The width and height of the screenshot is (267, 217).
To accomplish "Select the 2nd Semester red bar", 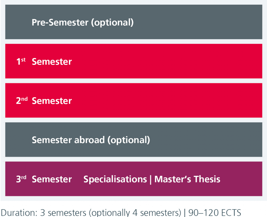I will pos(134,100).
